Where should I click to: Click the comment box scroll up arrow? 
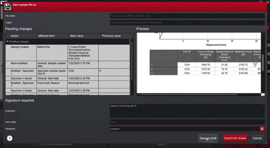click(x=263, y=105)
